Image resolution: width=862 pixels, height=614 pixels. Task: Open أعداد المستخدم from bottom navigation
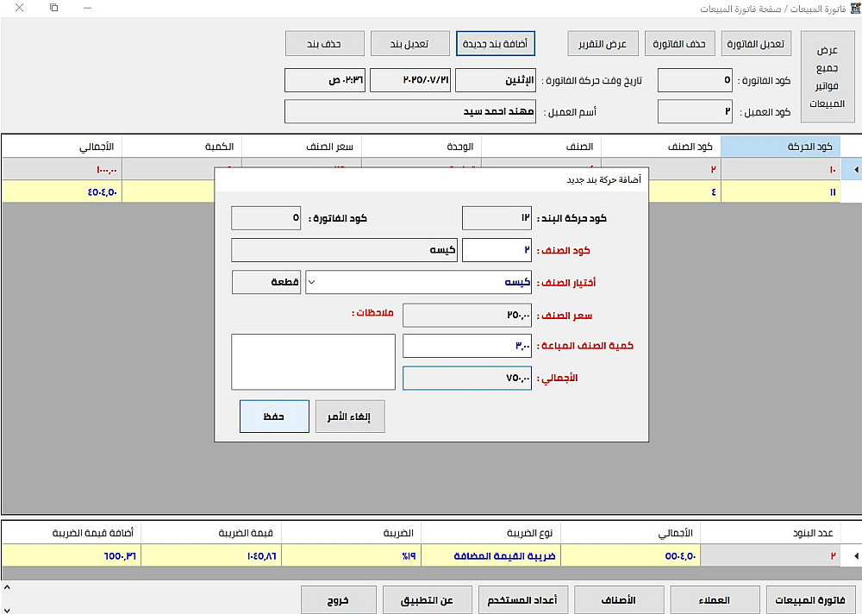point(523,599)
